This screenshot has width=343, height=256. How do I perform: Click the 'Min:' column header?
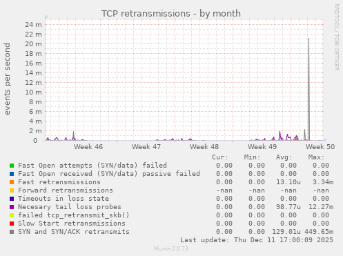pos(252,157)
